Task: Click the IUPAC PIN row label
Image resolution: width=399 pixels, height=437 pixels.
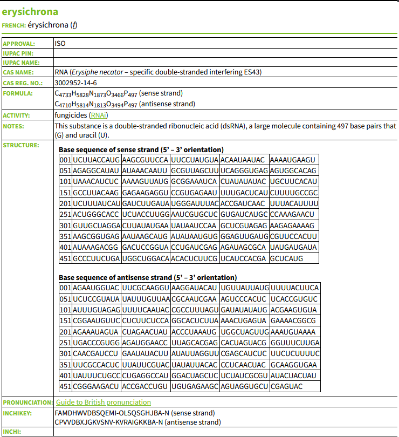Action: 18,53
